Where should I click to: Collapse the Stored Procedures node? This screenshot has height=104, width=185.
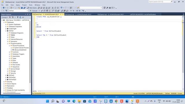click(x=10, y=46)
